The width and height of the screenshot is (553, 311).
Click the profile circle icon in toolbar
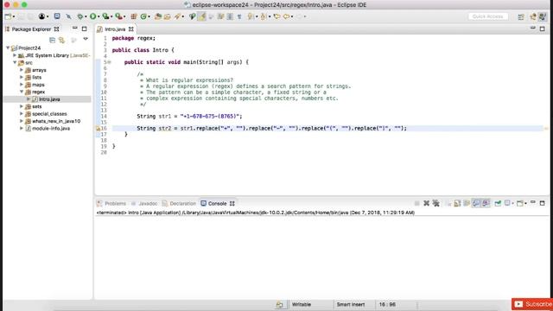tap(41, 16)
